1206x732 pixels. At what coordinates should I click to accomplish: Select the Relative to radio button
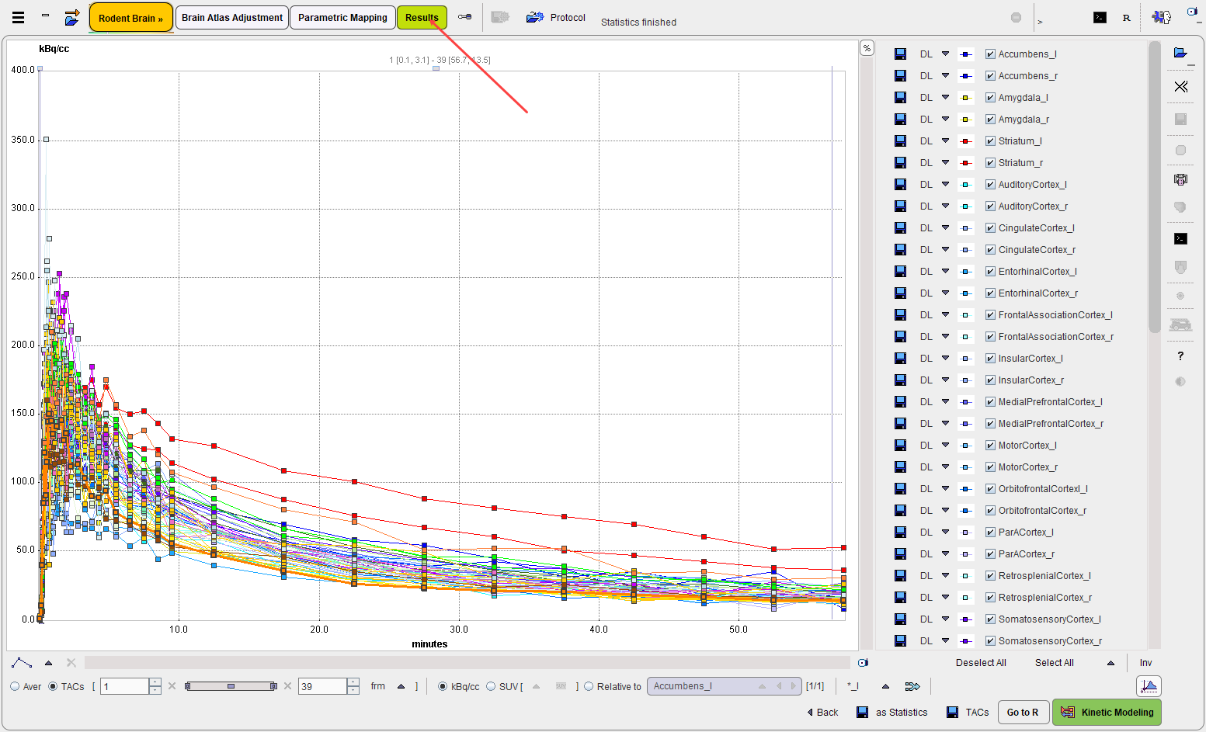pos(589,686)
